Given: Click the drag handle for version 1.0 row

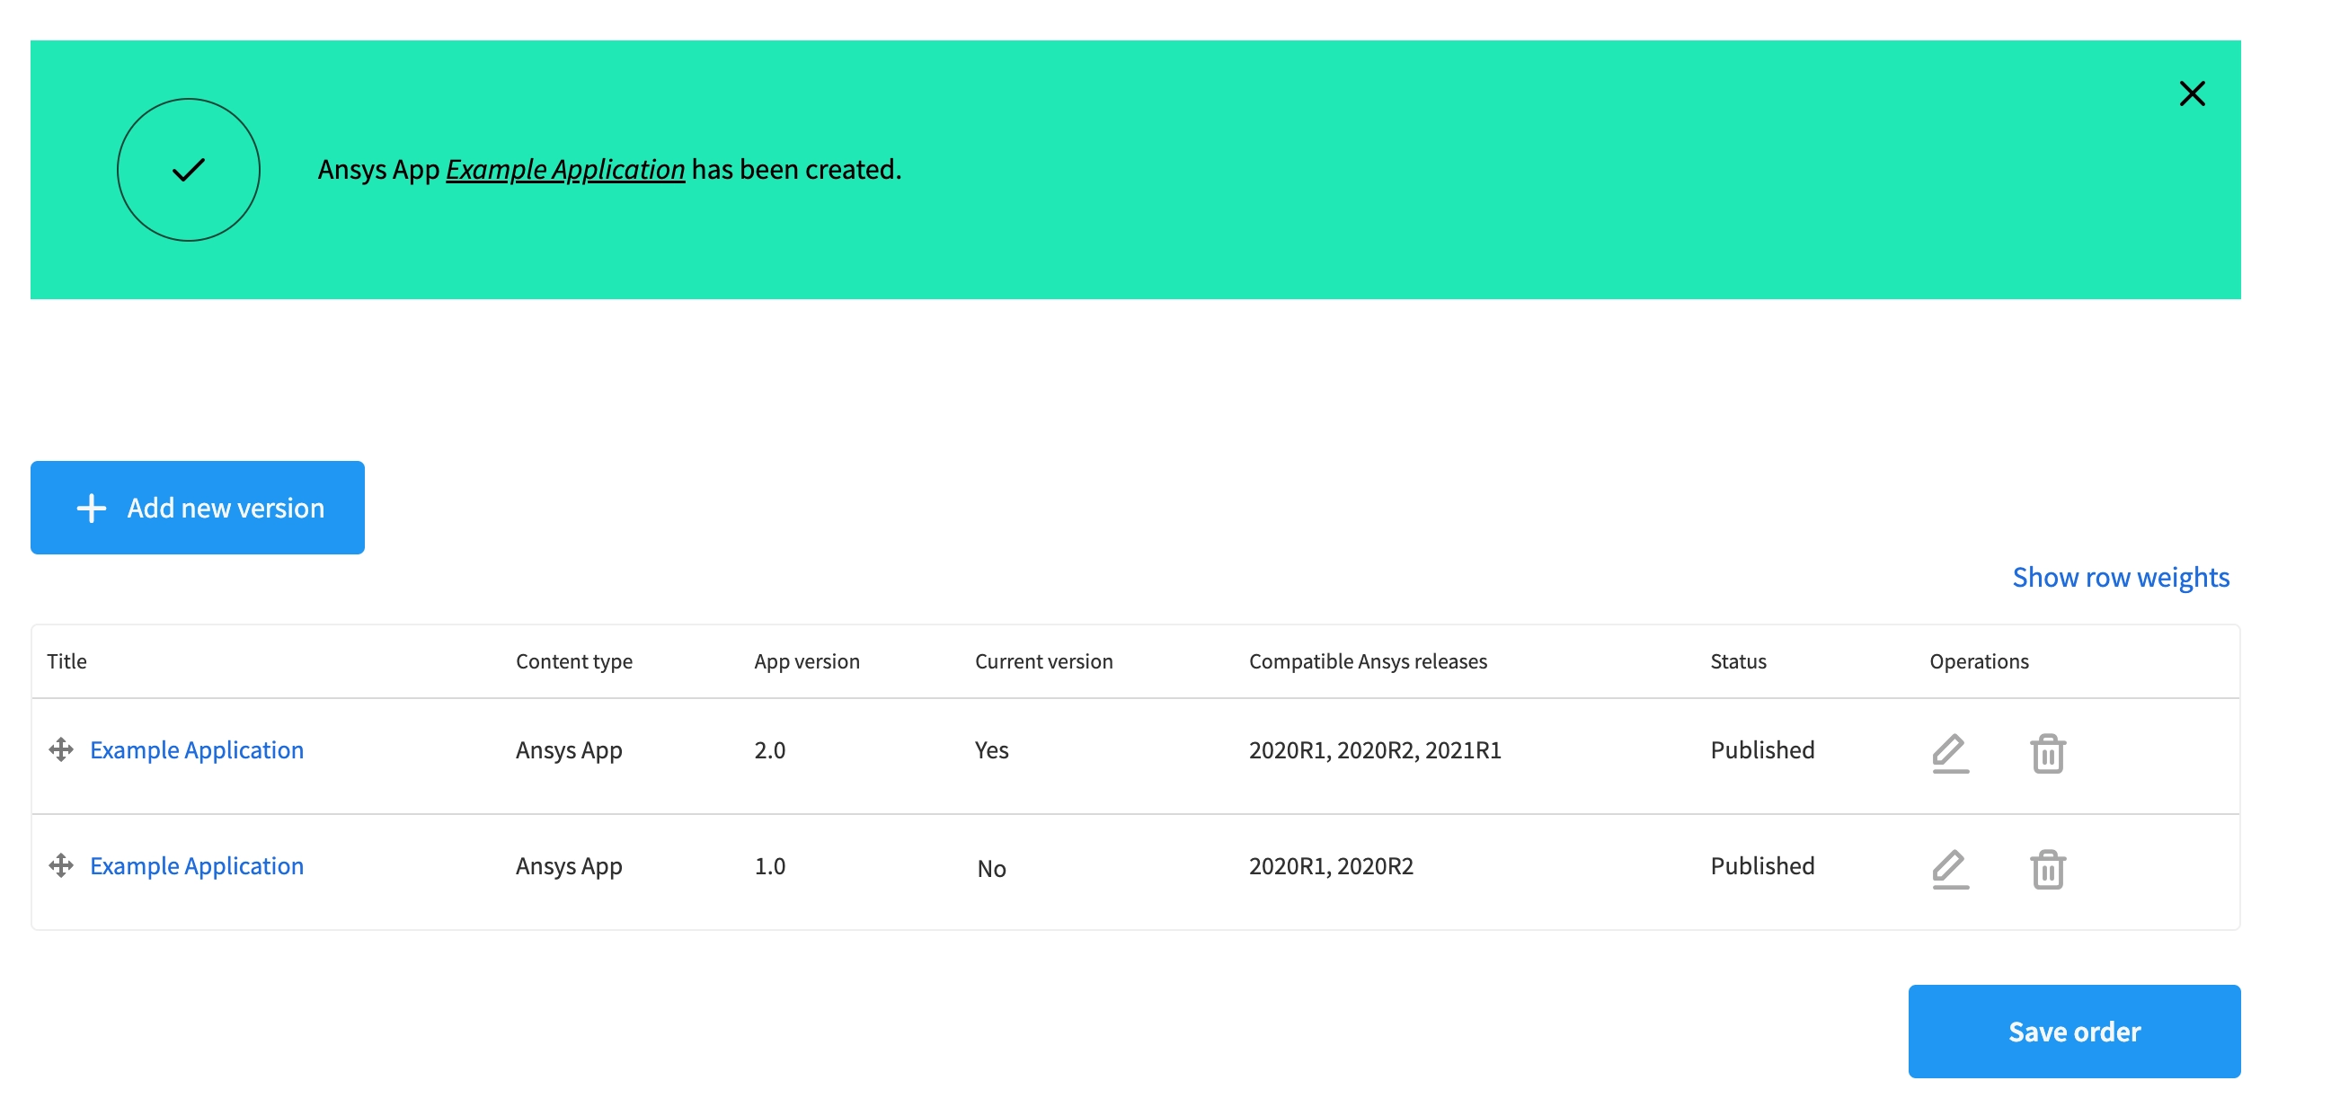Looking at the screenshot, I should [x=60, y=865].
